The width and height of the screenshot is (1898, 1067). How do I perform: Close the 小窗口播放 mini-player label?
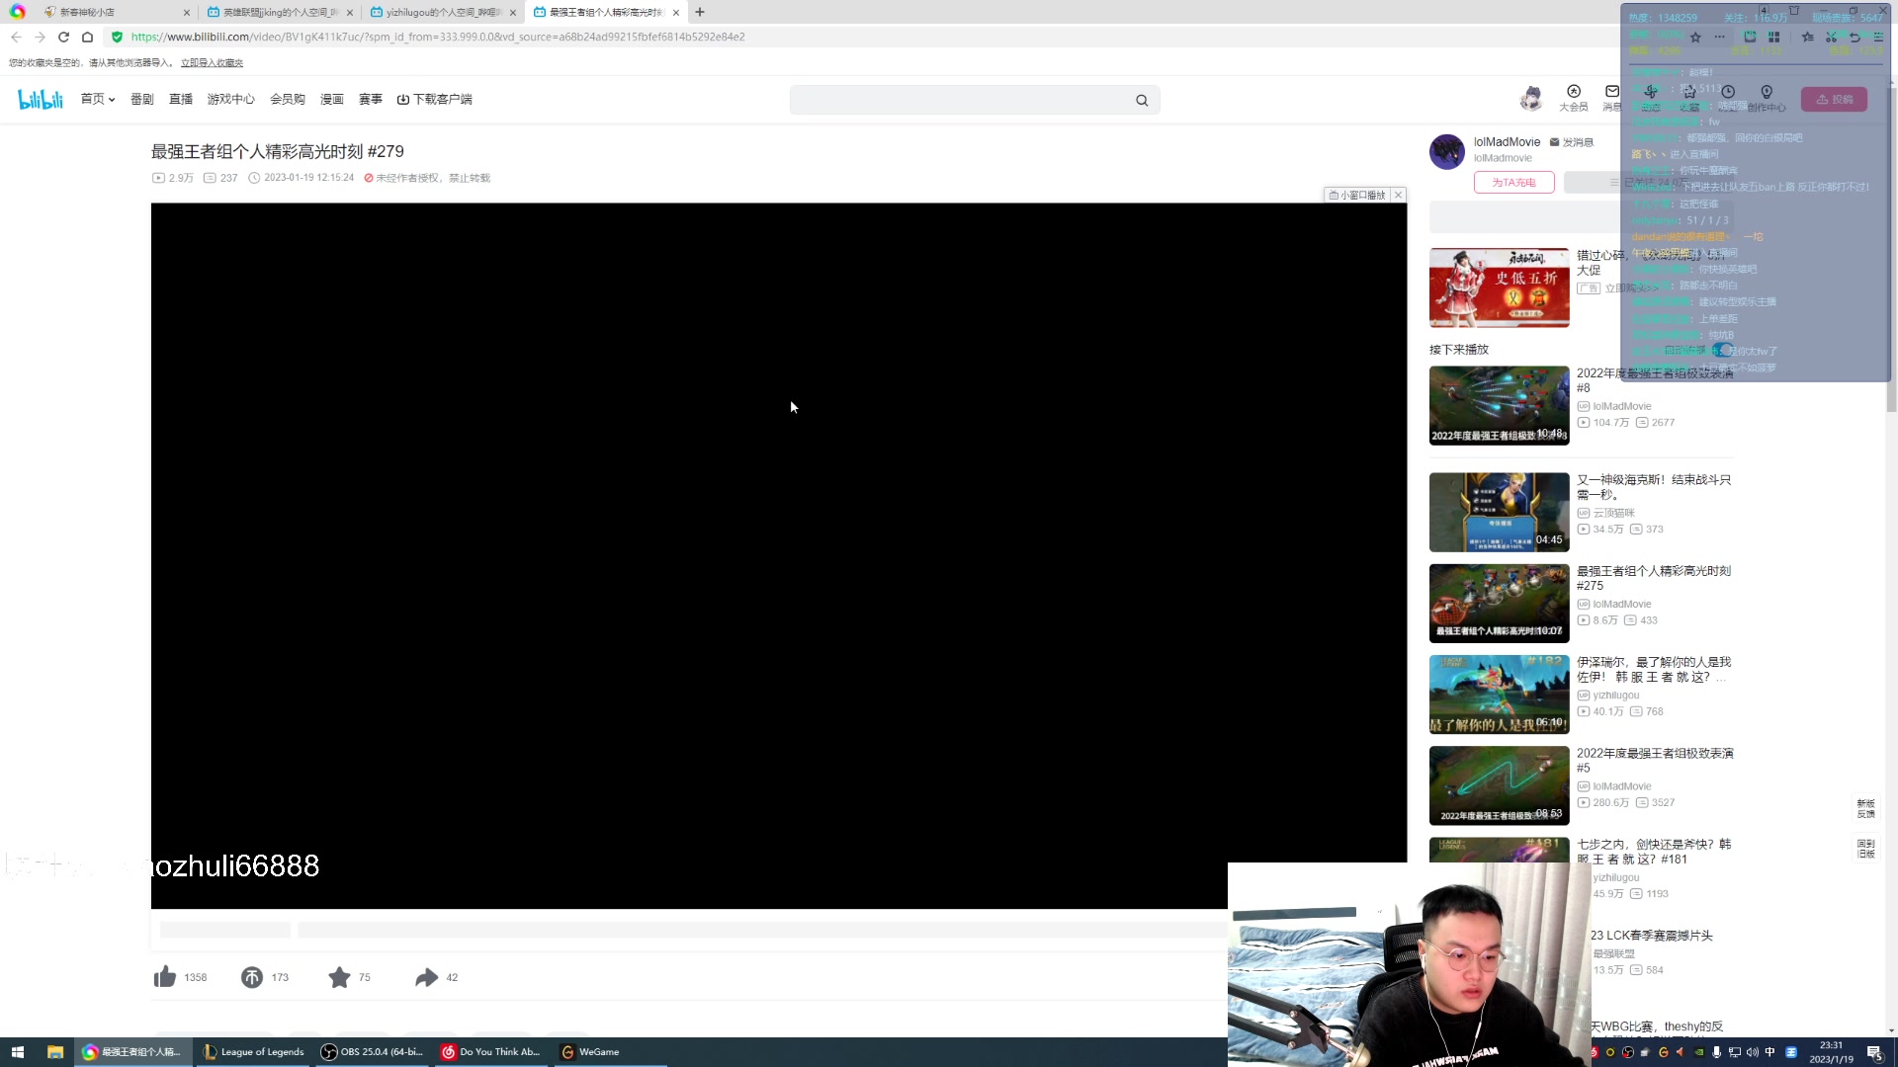pyautogui.click(x=1398, y=195)
